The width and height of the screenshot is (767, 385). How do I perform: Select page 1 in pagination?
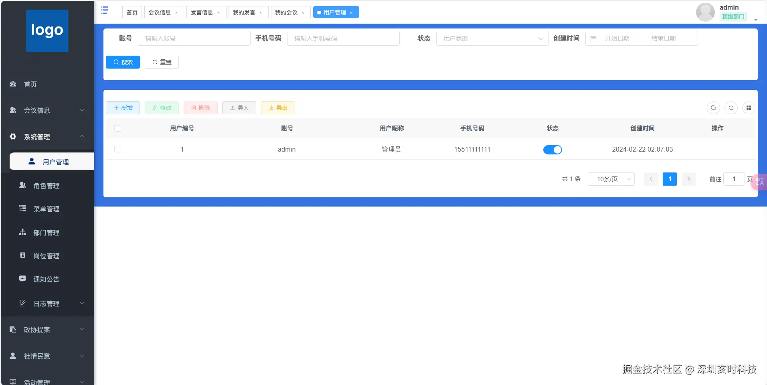click(x=670, y=179)
